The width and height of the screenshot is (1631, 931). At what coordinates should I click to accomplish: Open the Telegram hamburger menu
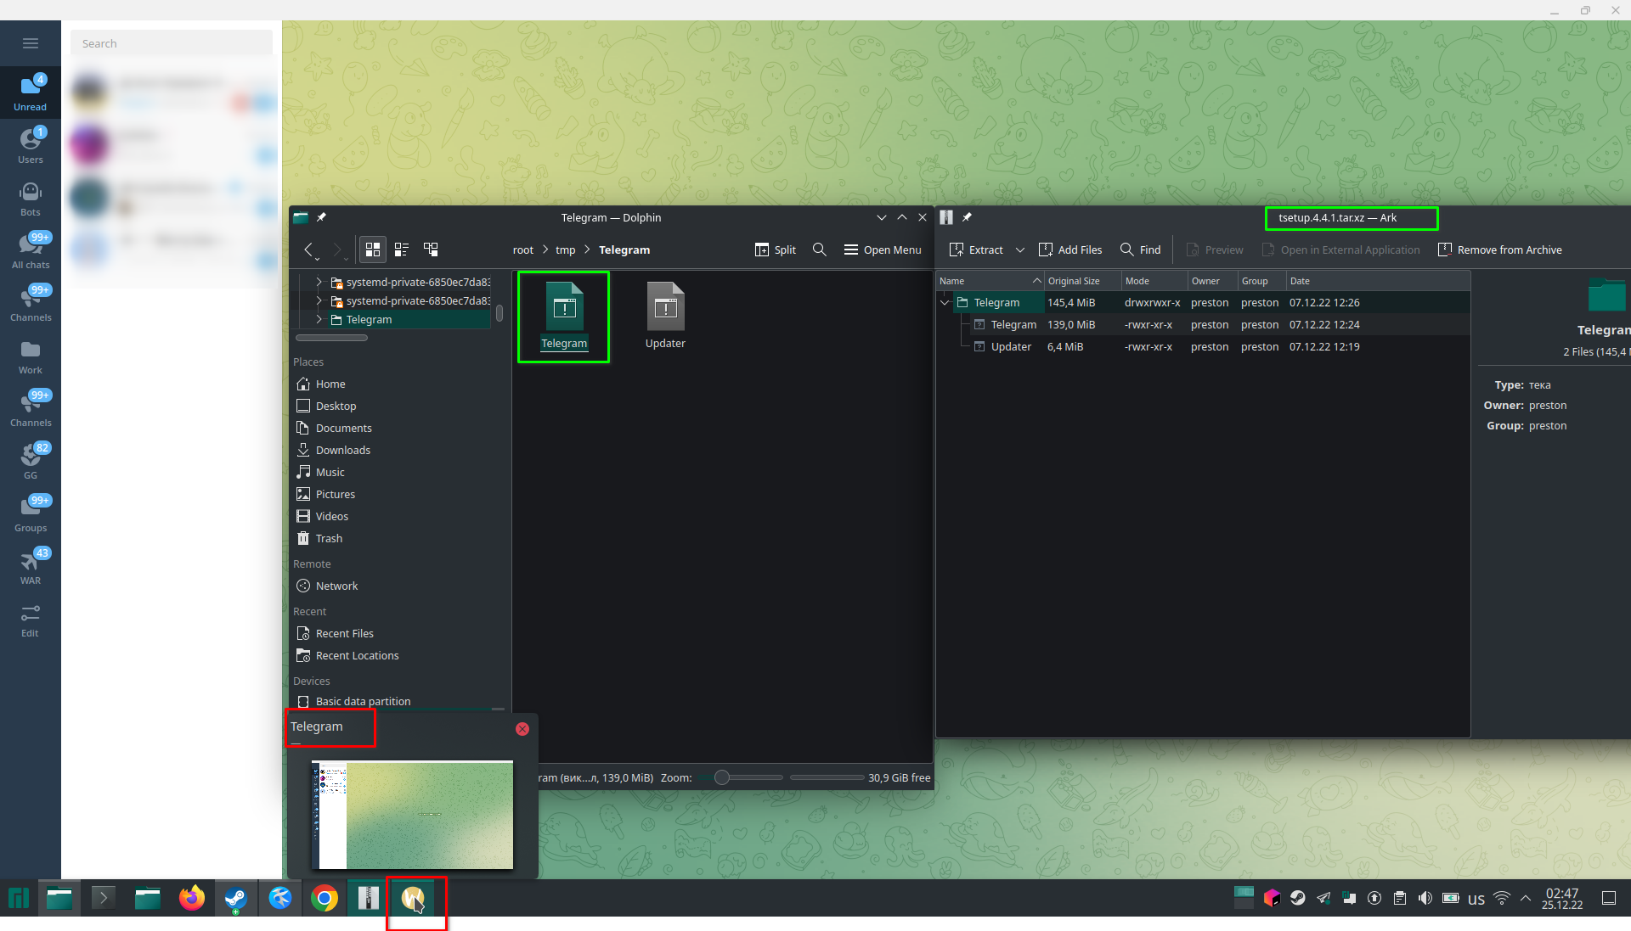31,42
